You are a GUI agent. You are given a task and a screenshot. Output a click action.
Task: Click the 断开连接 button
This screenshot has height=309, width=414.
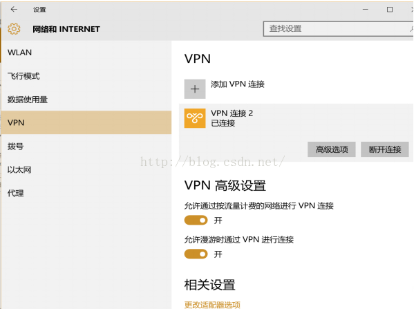click(x=385, y=149)
